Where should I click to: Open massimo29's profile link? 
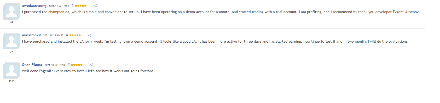click(x=31, y=35)
